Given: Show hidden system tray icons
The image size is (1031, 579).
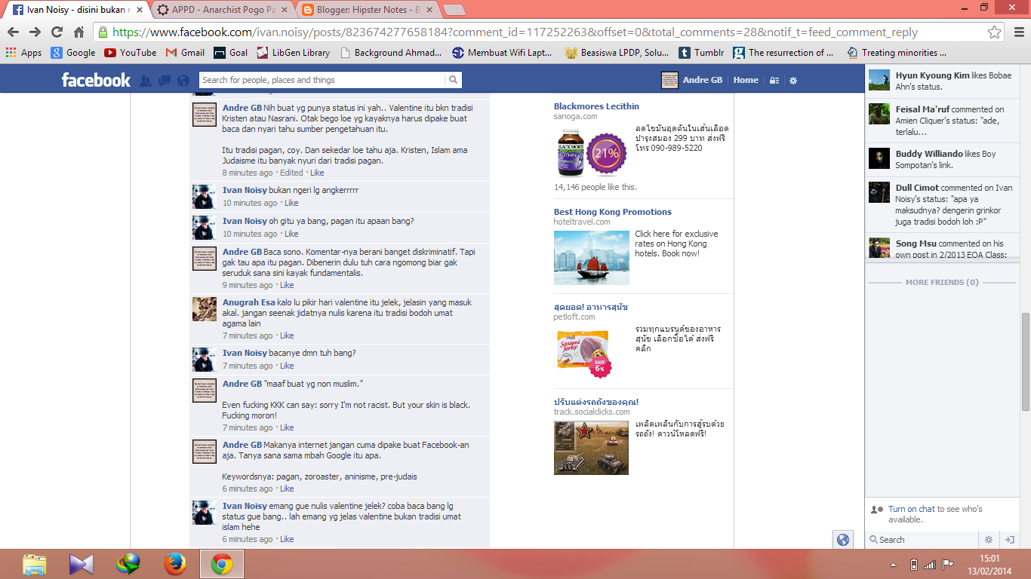Looking at the screenshot, I should (894, 565).
